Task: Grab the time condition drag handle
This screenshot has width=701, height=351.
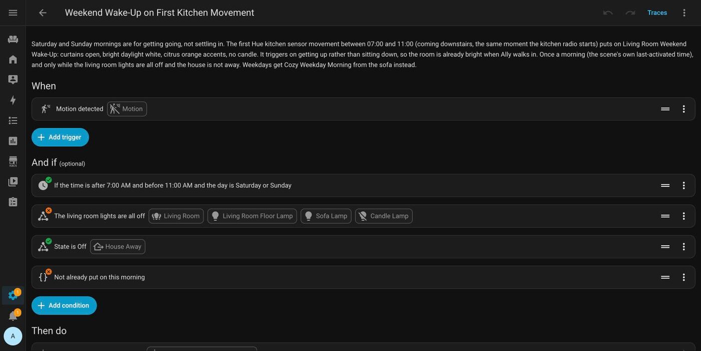Action: tap(665, 186)
